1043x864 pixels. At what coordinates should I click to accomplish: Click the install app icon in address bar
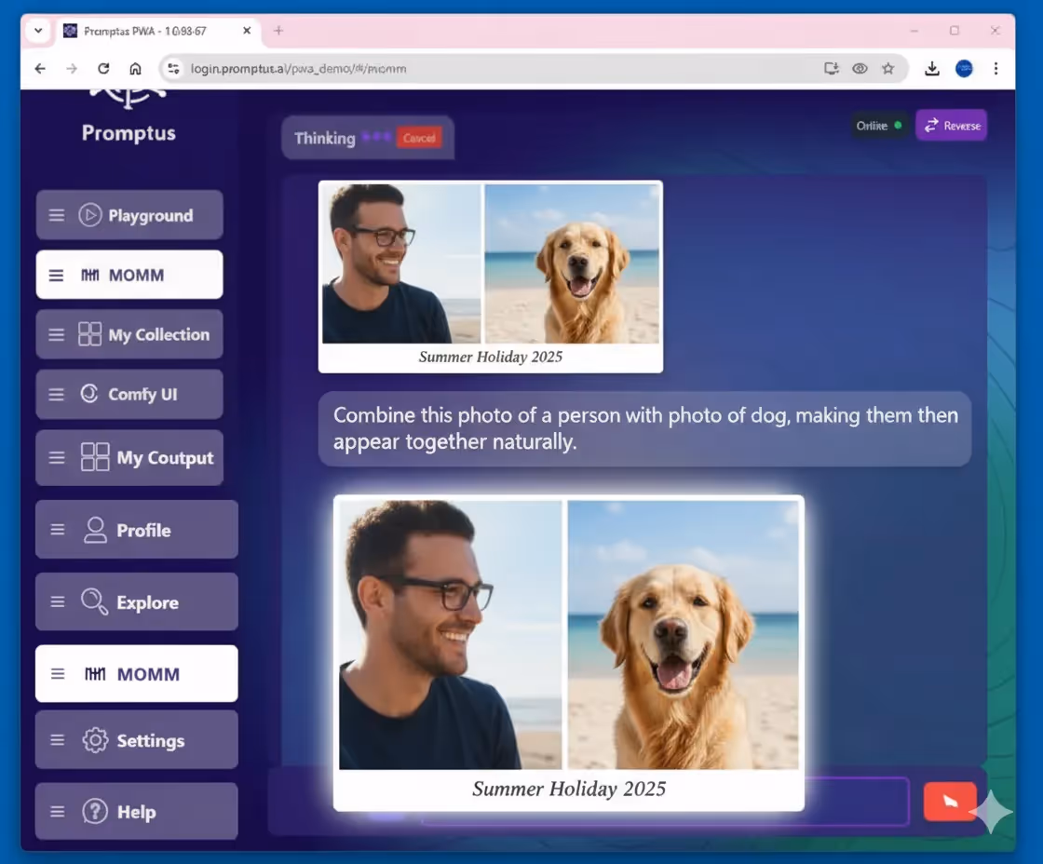832,69
